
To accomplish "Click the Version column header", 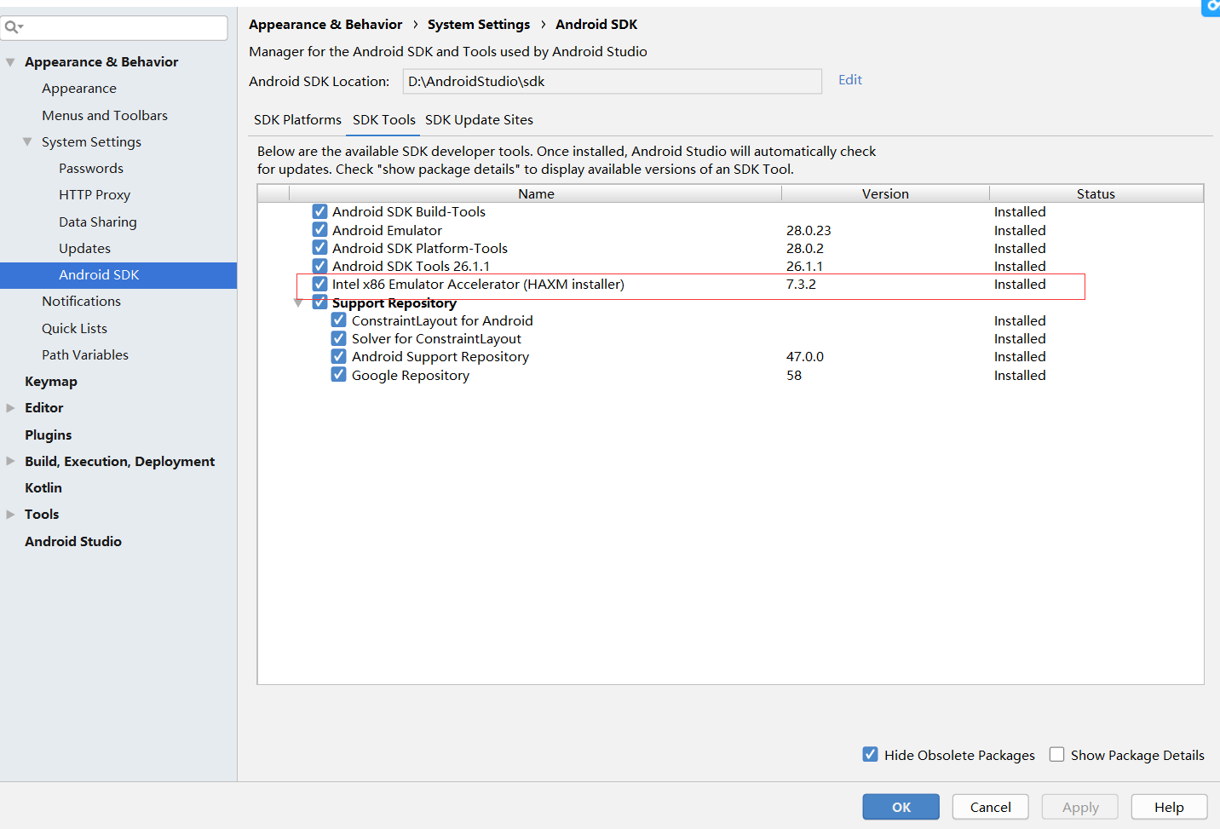I will pyautogui.click(x=885, y=194).
